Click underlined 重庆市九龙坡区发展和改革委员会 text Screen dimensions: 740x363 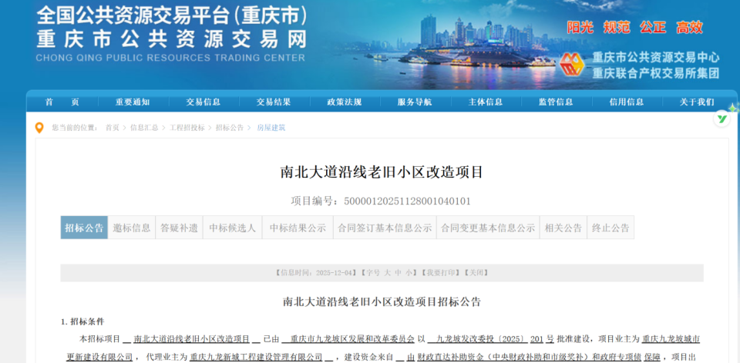[352, 338]
